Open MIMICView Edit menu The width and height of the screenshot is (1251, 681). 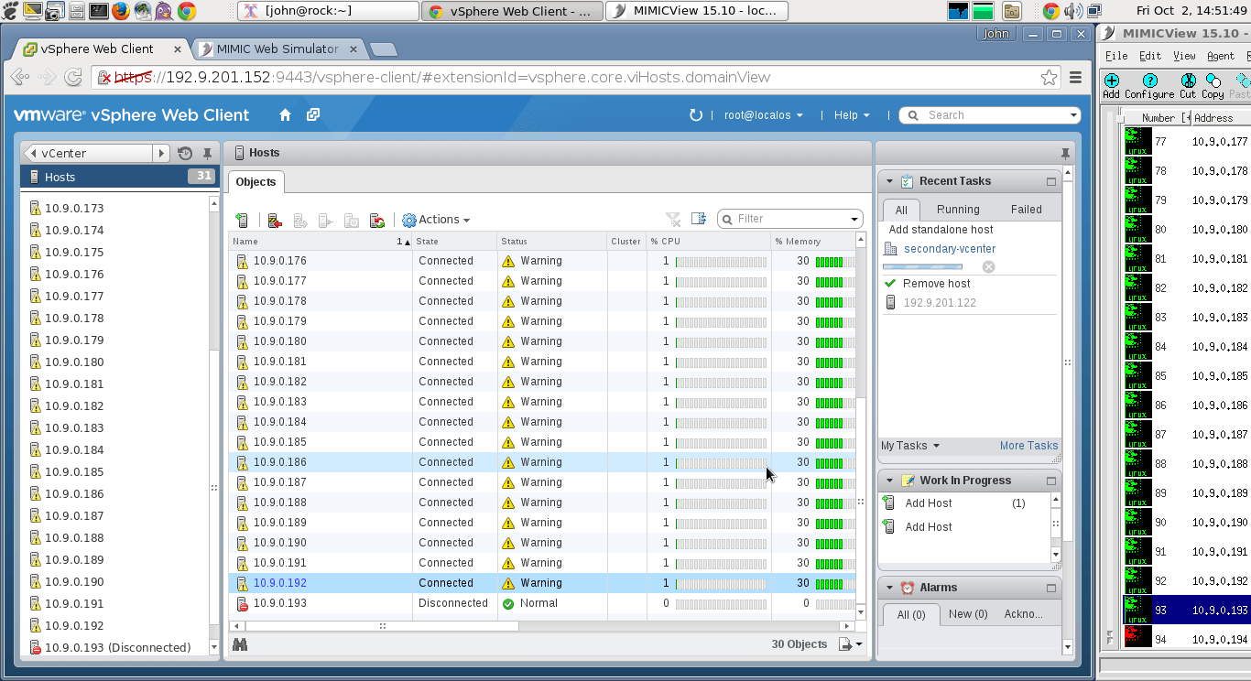[x=1150, y=56]
